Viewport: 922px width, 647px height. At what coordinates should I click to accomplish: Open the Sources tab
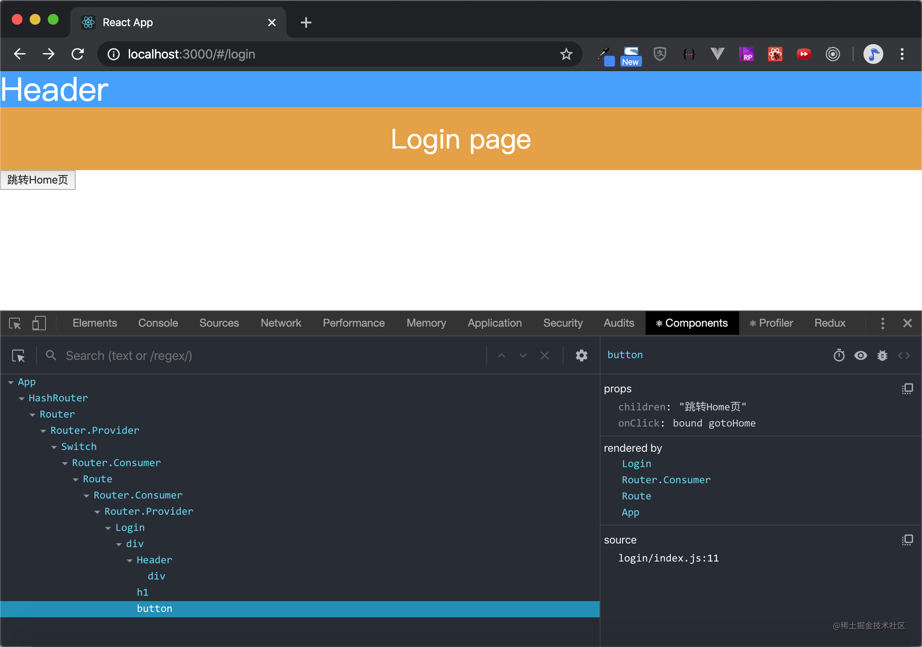[219, 323]
